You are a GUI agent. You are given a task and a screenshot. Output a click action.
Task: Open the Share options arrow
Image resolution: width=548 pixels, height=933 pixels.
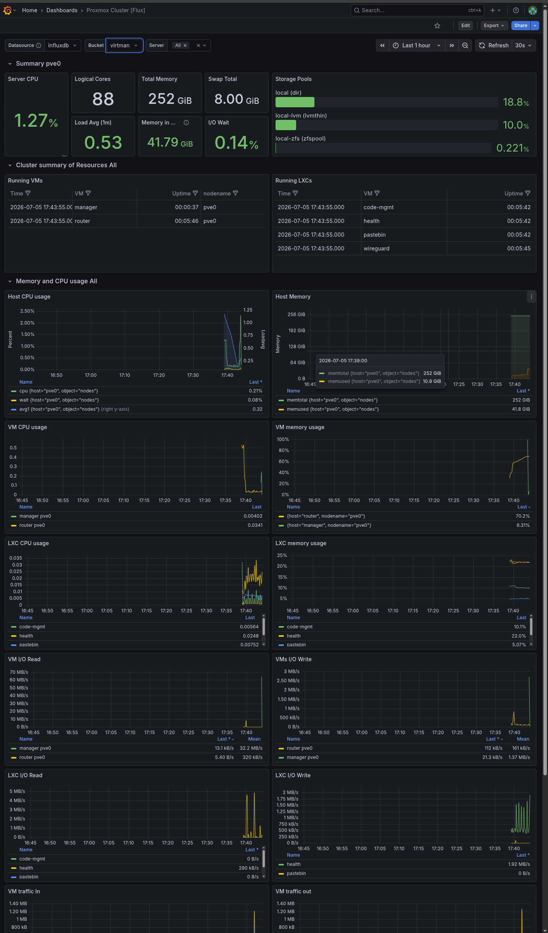pos(535,26)
